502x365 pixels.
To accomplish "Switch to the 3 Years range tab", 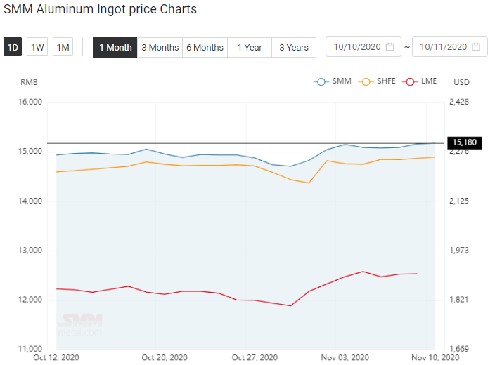I will (294, 47).
